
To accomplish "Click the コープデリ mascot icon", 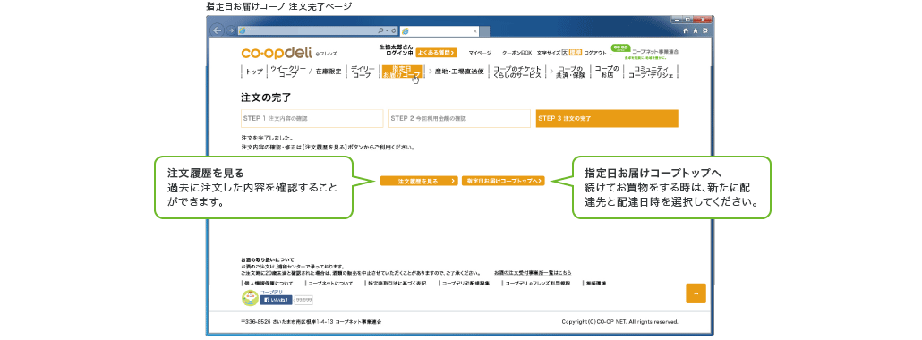I will coord(250,298).
